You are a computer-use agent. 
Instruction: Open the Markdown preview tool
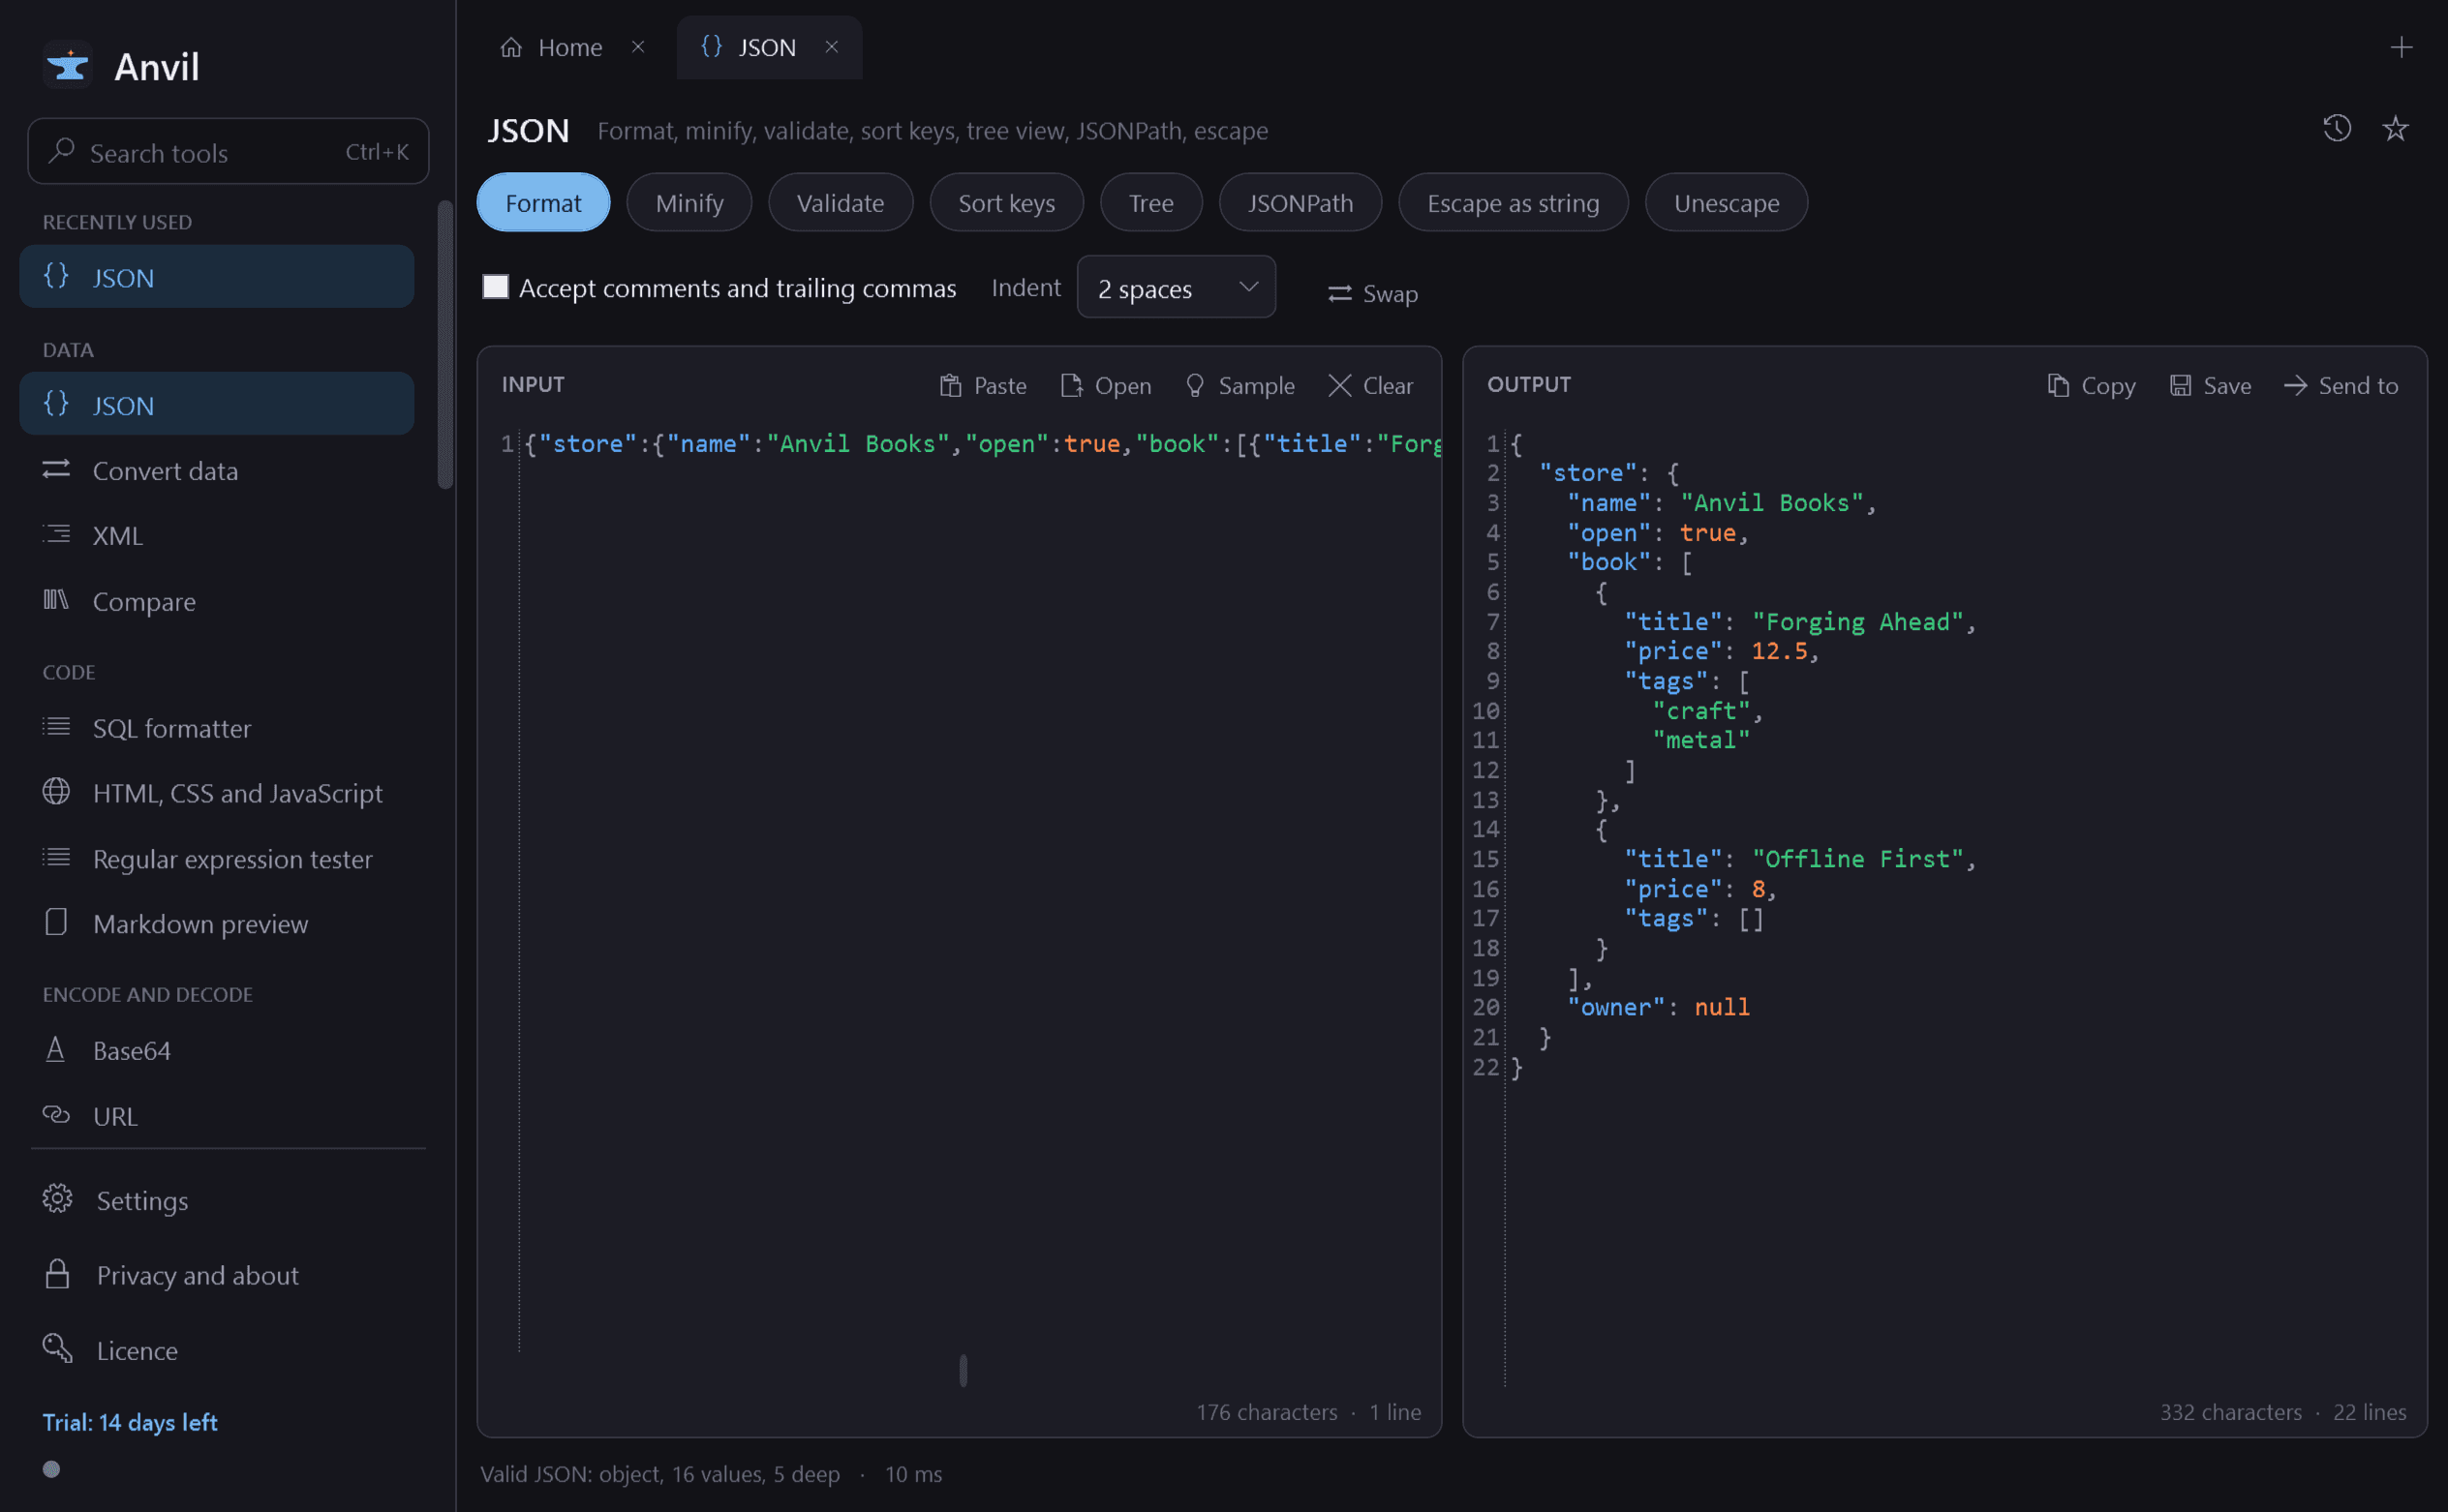tap(217, 923)
